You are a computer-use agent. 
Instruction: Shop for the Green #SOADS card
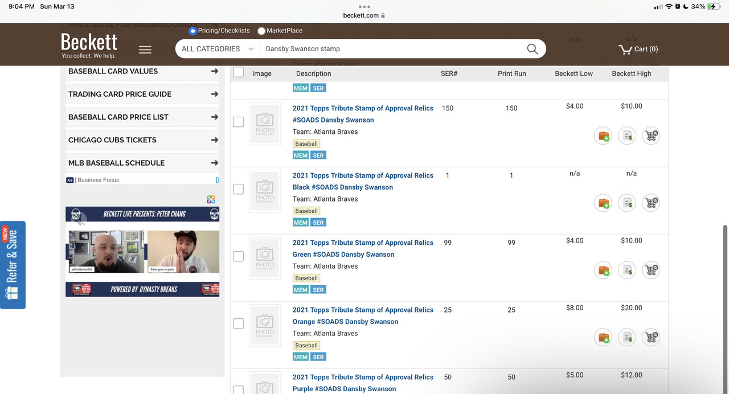651,270
